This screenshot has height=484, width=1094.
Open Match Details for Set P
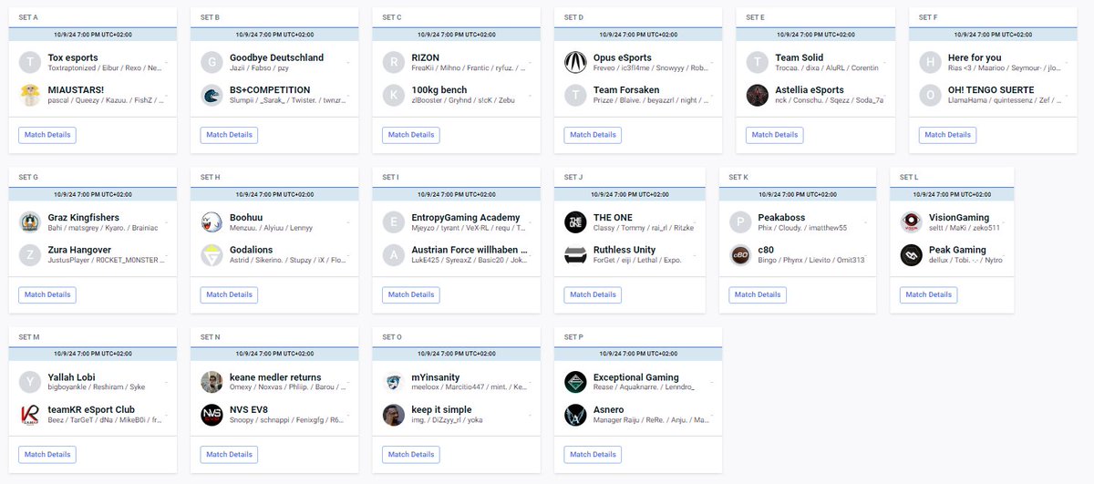(x=593, y=454)
